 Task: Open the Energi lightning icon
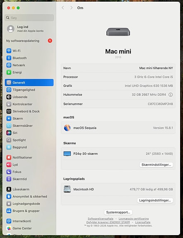(x=9, y=72)
